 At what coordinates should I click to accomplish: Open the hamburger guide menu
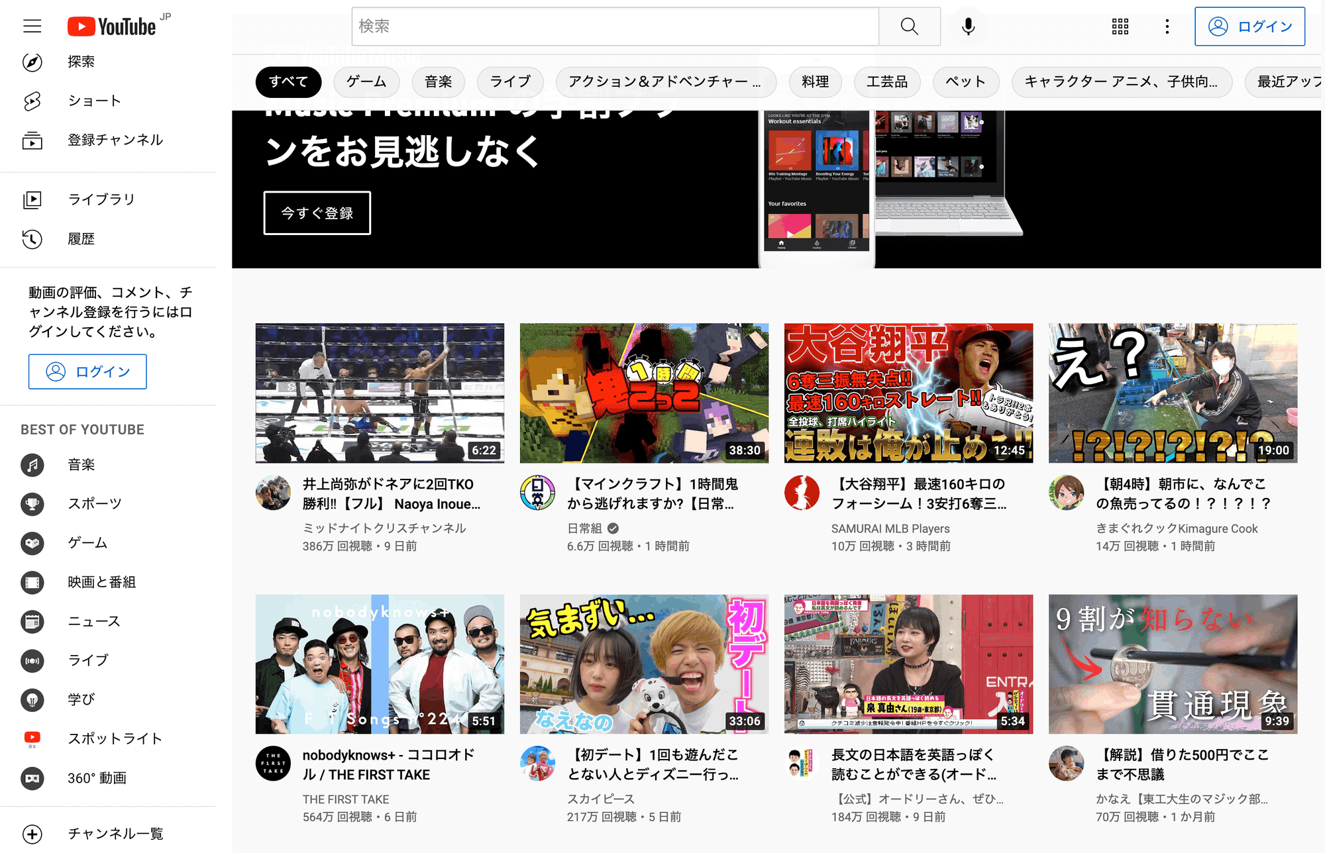coord(32,26)
